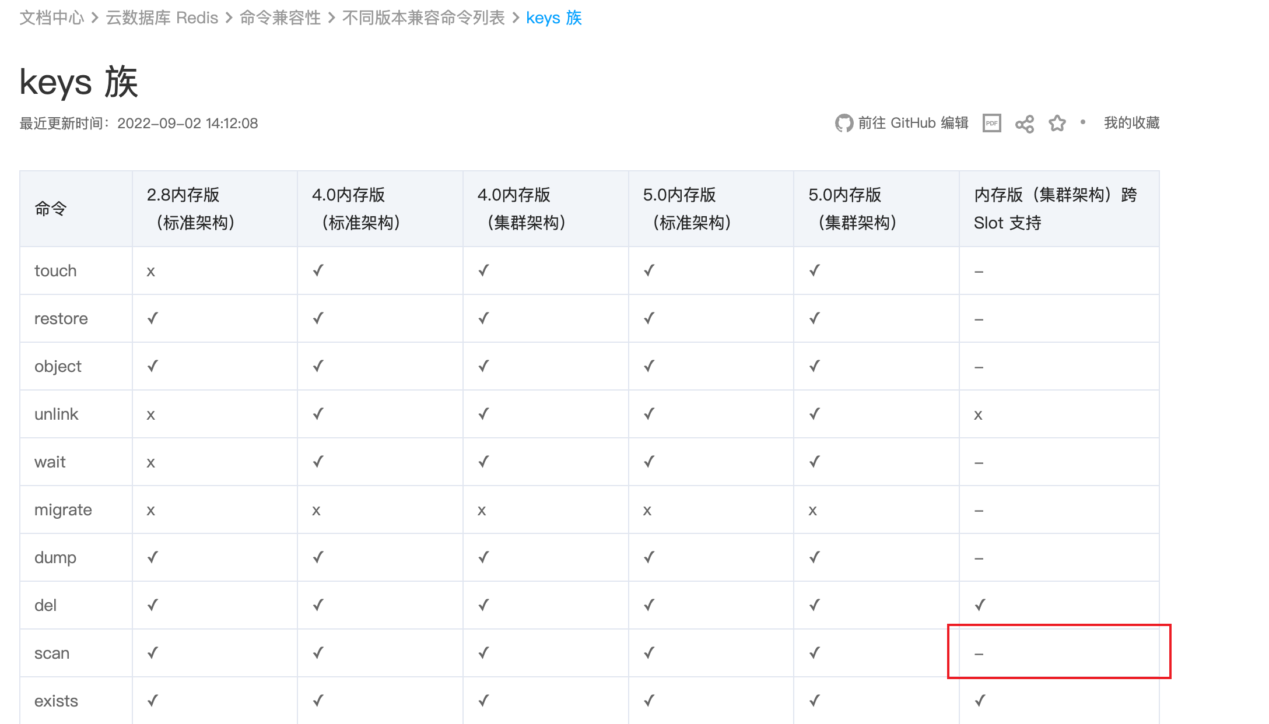Go to 命令兼容性 breadcrumb

[x=280, y=18]
